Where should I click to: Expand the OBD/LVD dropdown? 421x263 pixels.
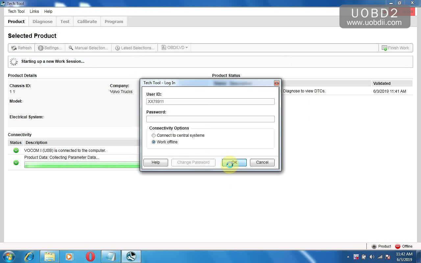175,48
